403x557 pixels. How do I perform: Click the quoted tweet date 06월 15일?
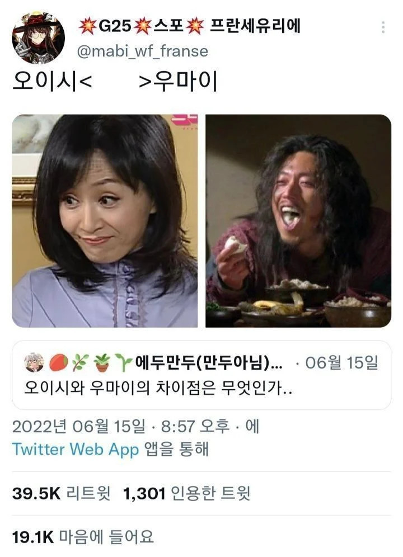pos(341,363)
